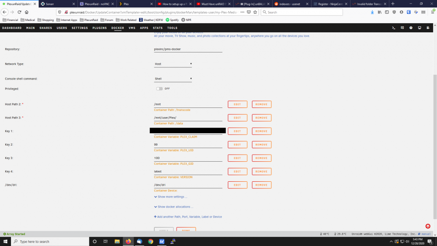Open the Weather KDFW bookmark
The image size is (437, 246).
151,20
